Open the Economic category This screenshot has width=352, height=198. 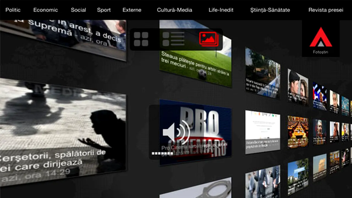[46, 10]
